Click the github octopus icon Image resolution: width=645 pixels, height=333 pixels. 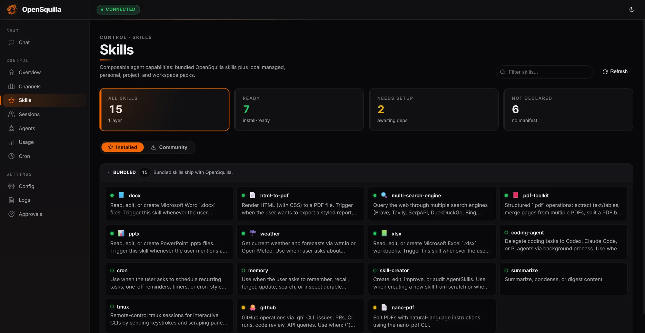pos(253,308)
